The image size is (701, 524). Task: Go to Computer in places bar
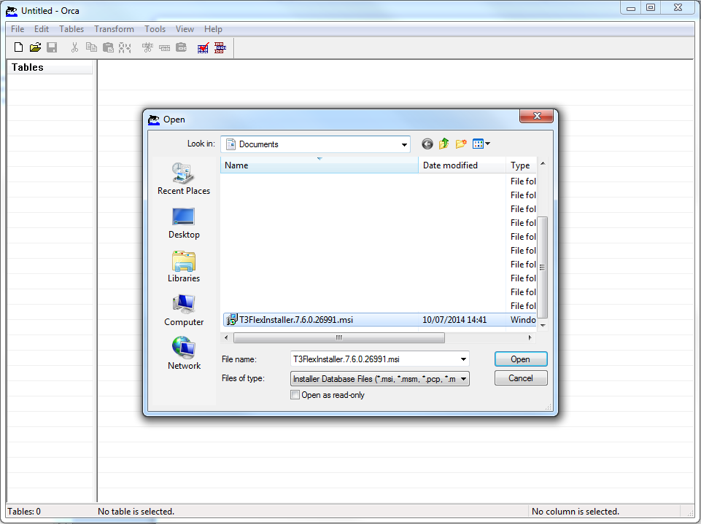[x=183, y=310]
